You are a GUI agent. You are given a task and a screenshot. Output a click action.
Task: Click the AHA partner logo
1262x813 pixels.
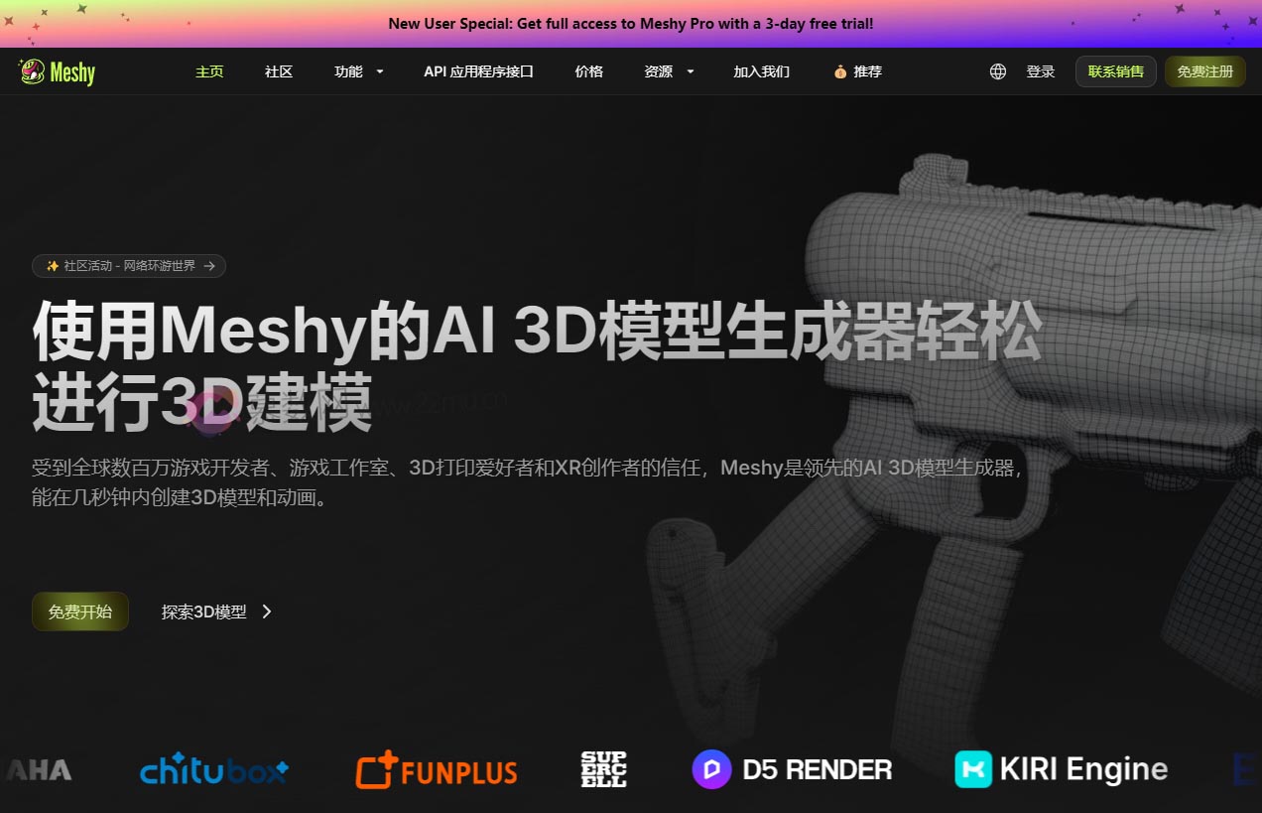[37, 770]
